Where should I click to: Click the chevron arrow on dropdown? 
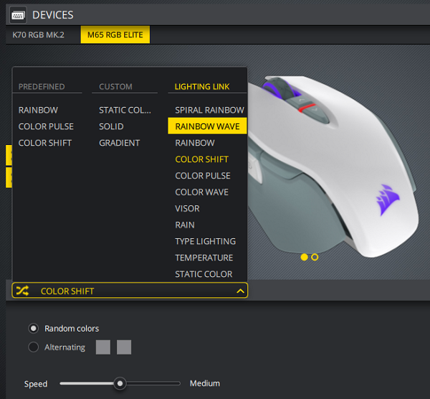[240, 291]
